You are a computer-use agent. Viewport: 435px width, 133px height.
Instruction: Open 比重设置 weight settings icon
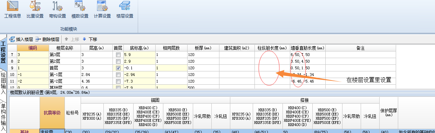[35, 10]
